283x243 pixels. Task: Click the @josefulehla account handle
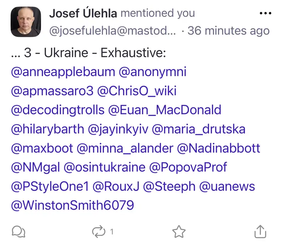[x=112, y=30]
